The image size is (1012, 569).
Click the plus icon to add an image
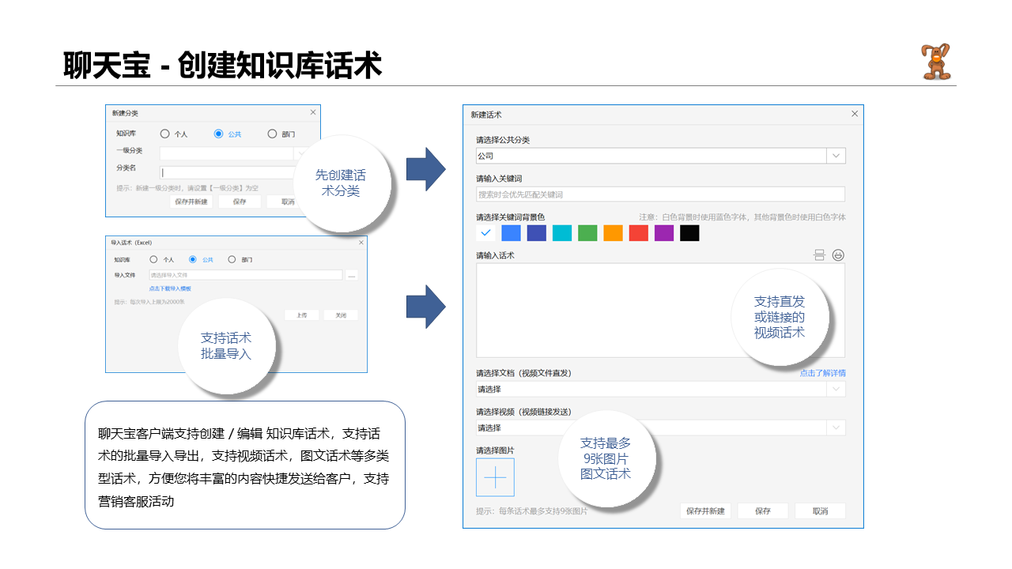[x=495, y=477]
